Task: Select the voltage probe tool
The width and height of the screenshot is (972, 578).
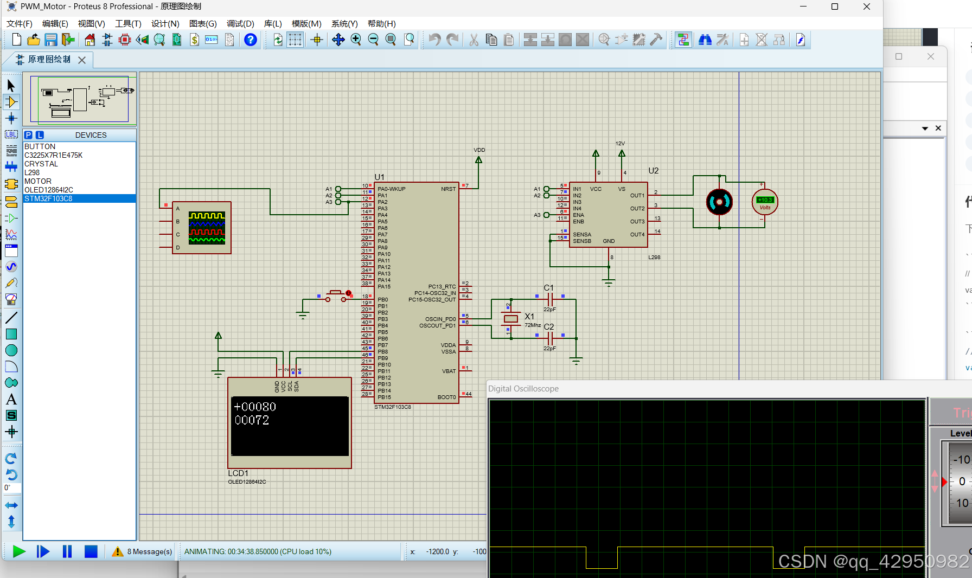Action: point(11,282)
